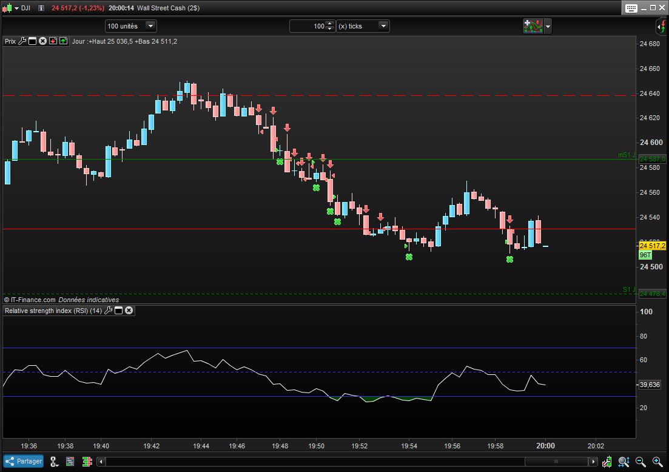This screenshot has width=669, height=472.
Task: Click the Partager share button
Action: pos(24,461)
